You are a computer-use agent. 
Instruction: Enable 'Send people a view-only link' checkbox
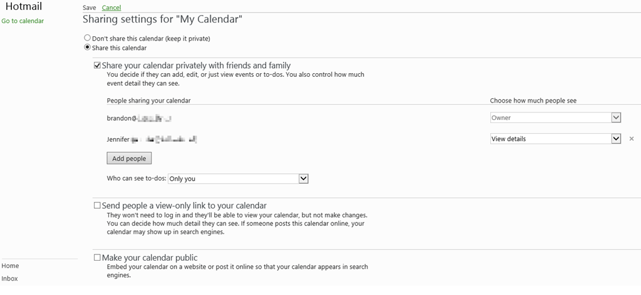coord(97,205)
